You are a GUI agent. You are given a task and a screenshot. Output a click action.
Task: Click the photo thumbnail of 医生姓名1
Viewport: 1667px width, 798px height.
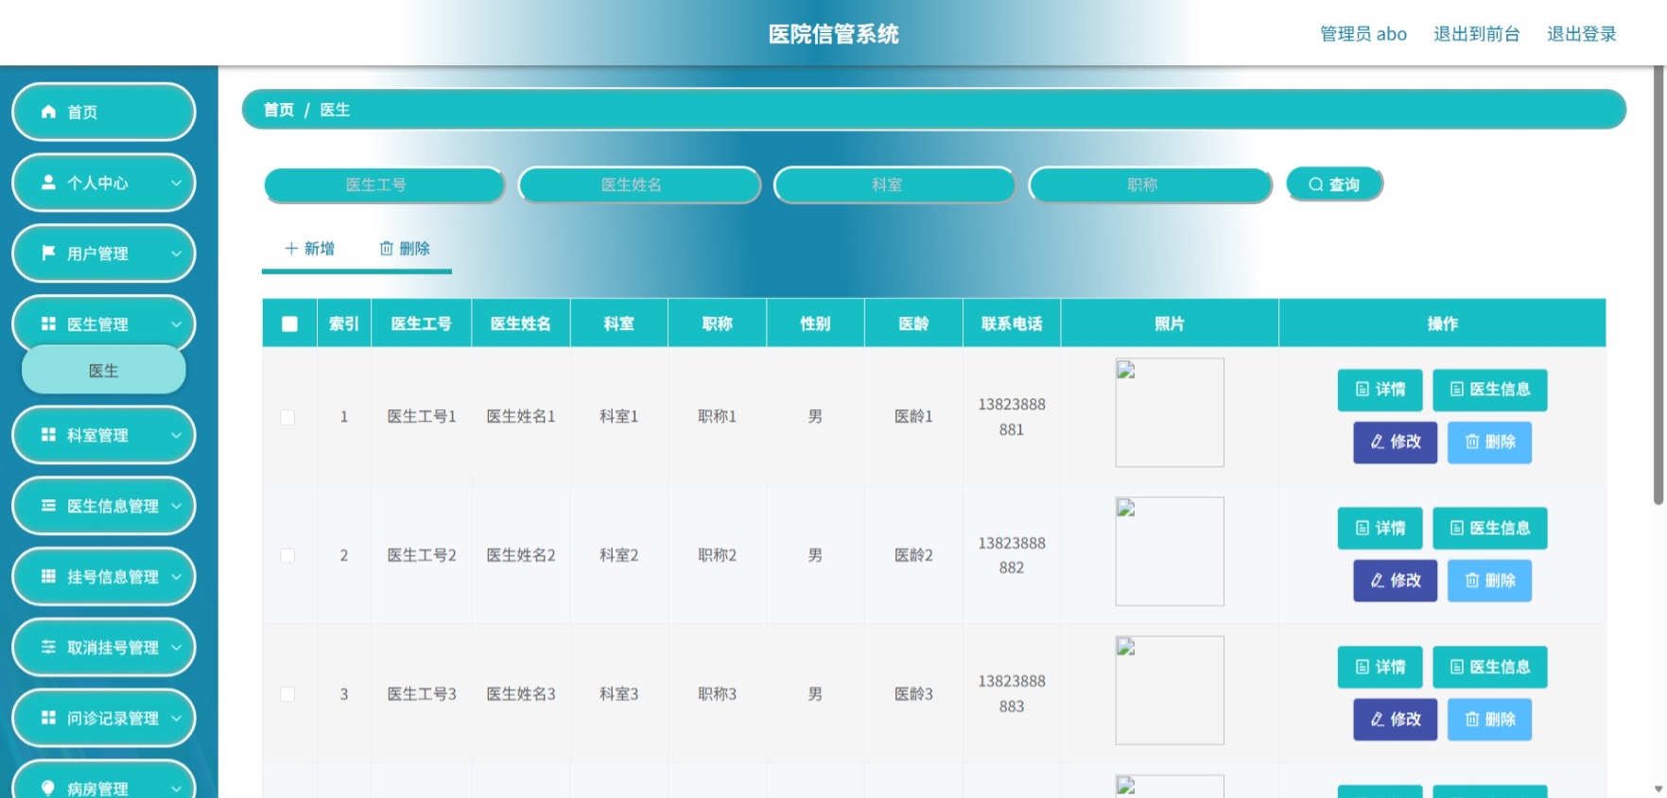[1170, 412]
